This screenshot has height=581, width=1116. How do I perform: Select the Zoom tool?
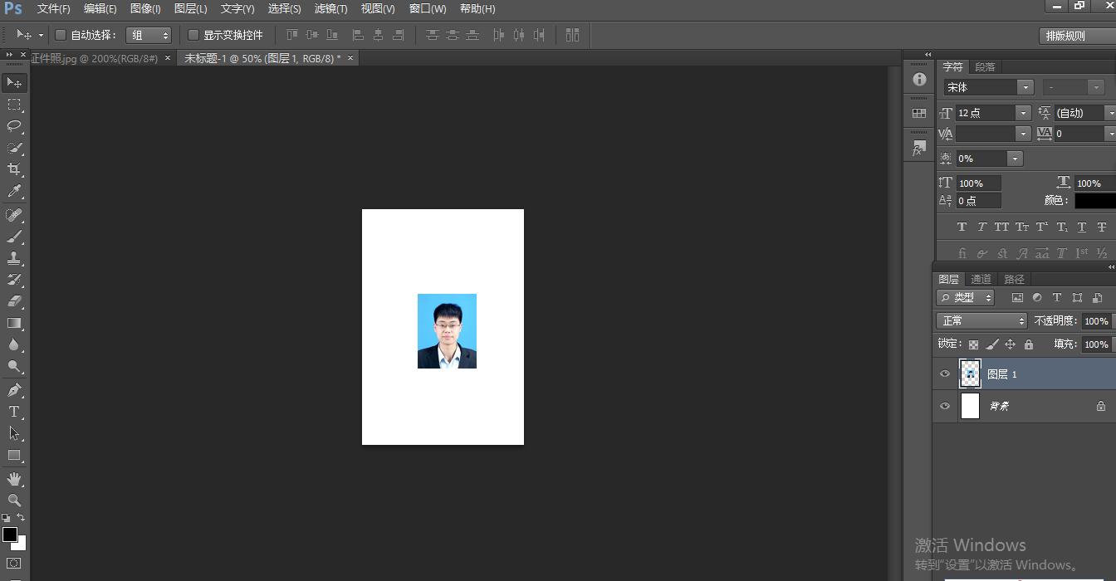pos(14,500)
